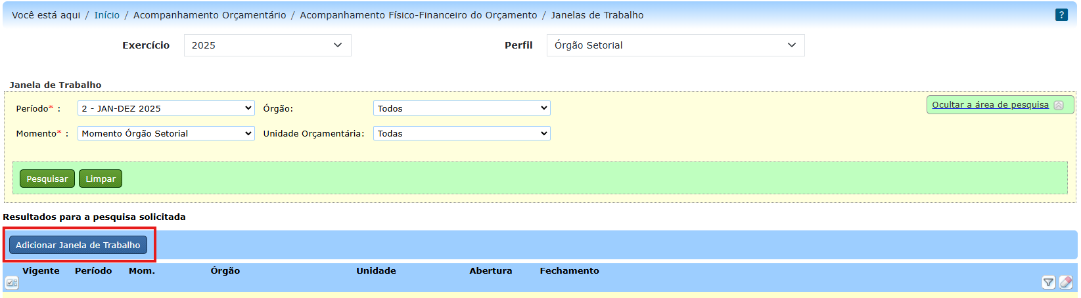The height and width of the screenshot is (298, 1081).
Task: Toggle the select-all rows checkbox icon
Action: [x=12, y=283]
